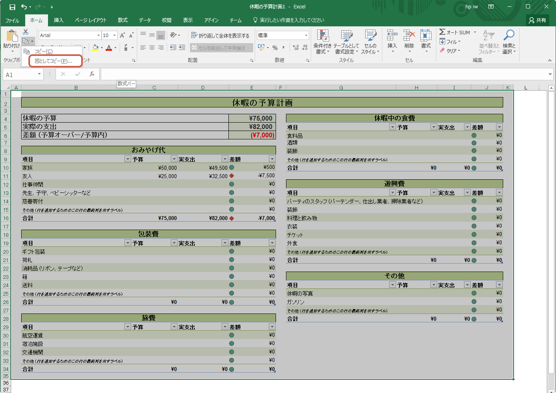Image resolution: width=556 pixels, height=393 pixels.
Task: Open おみやげ代 項目 filter dropdown
Action: pos(128,159)
